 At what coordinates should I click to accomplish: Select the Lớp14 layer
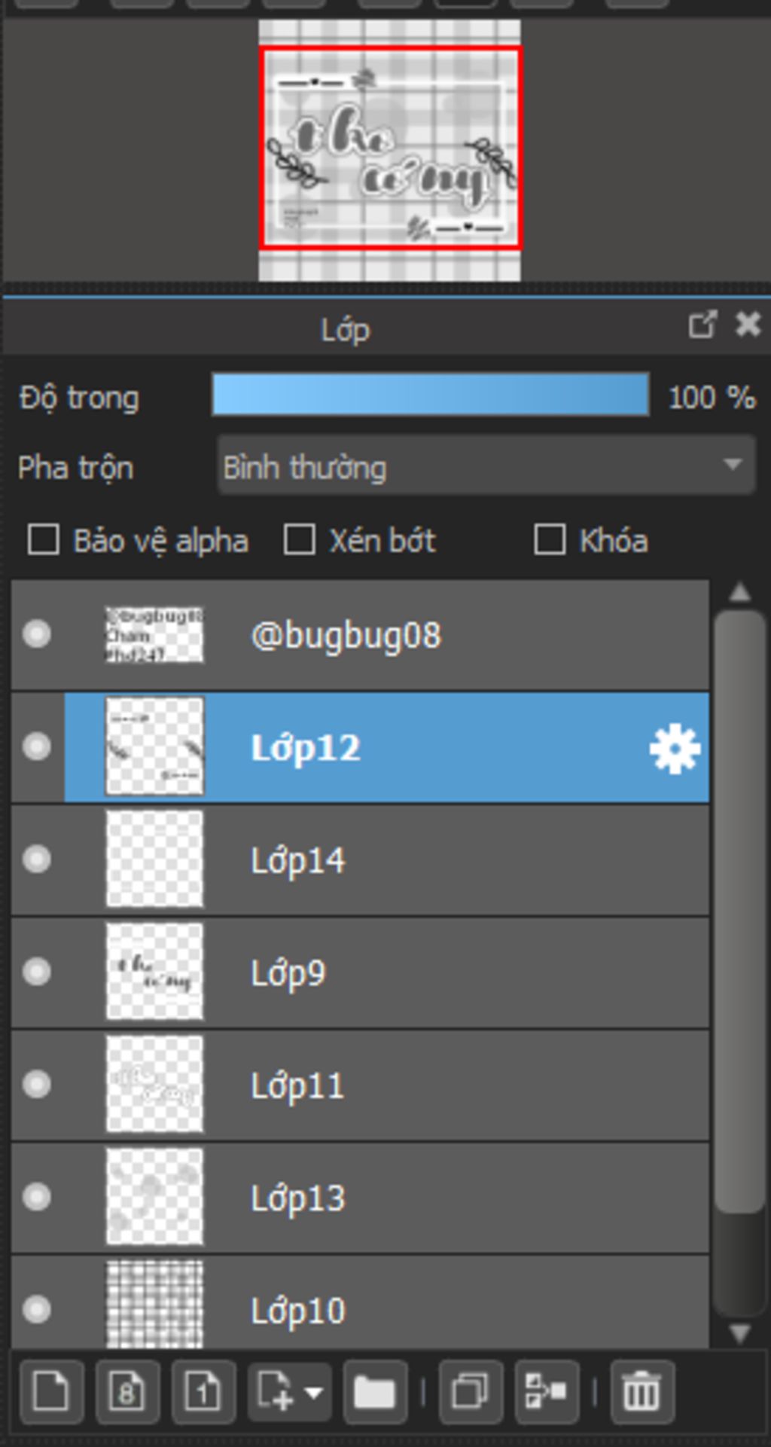[360, 860]
